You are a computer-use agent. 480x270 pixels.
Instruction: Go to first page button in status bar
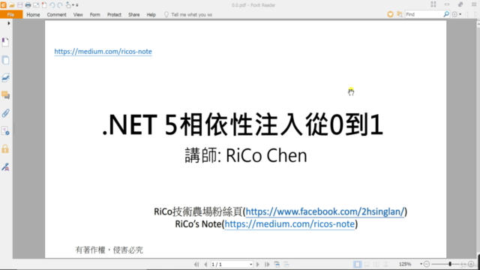click(196, 264)
